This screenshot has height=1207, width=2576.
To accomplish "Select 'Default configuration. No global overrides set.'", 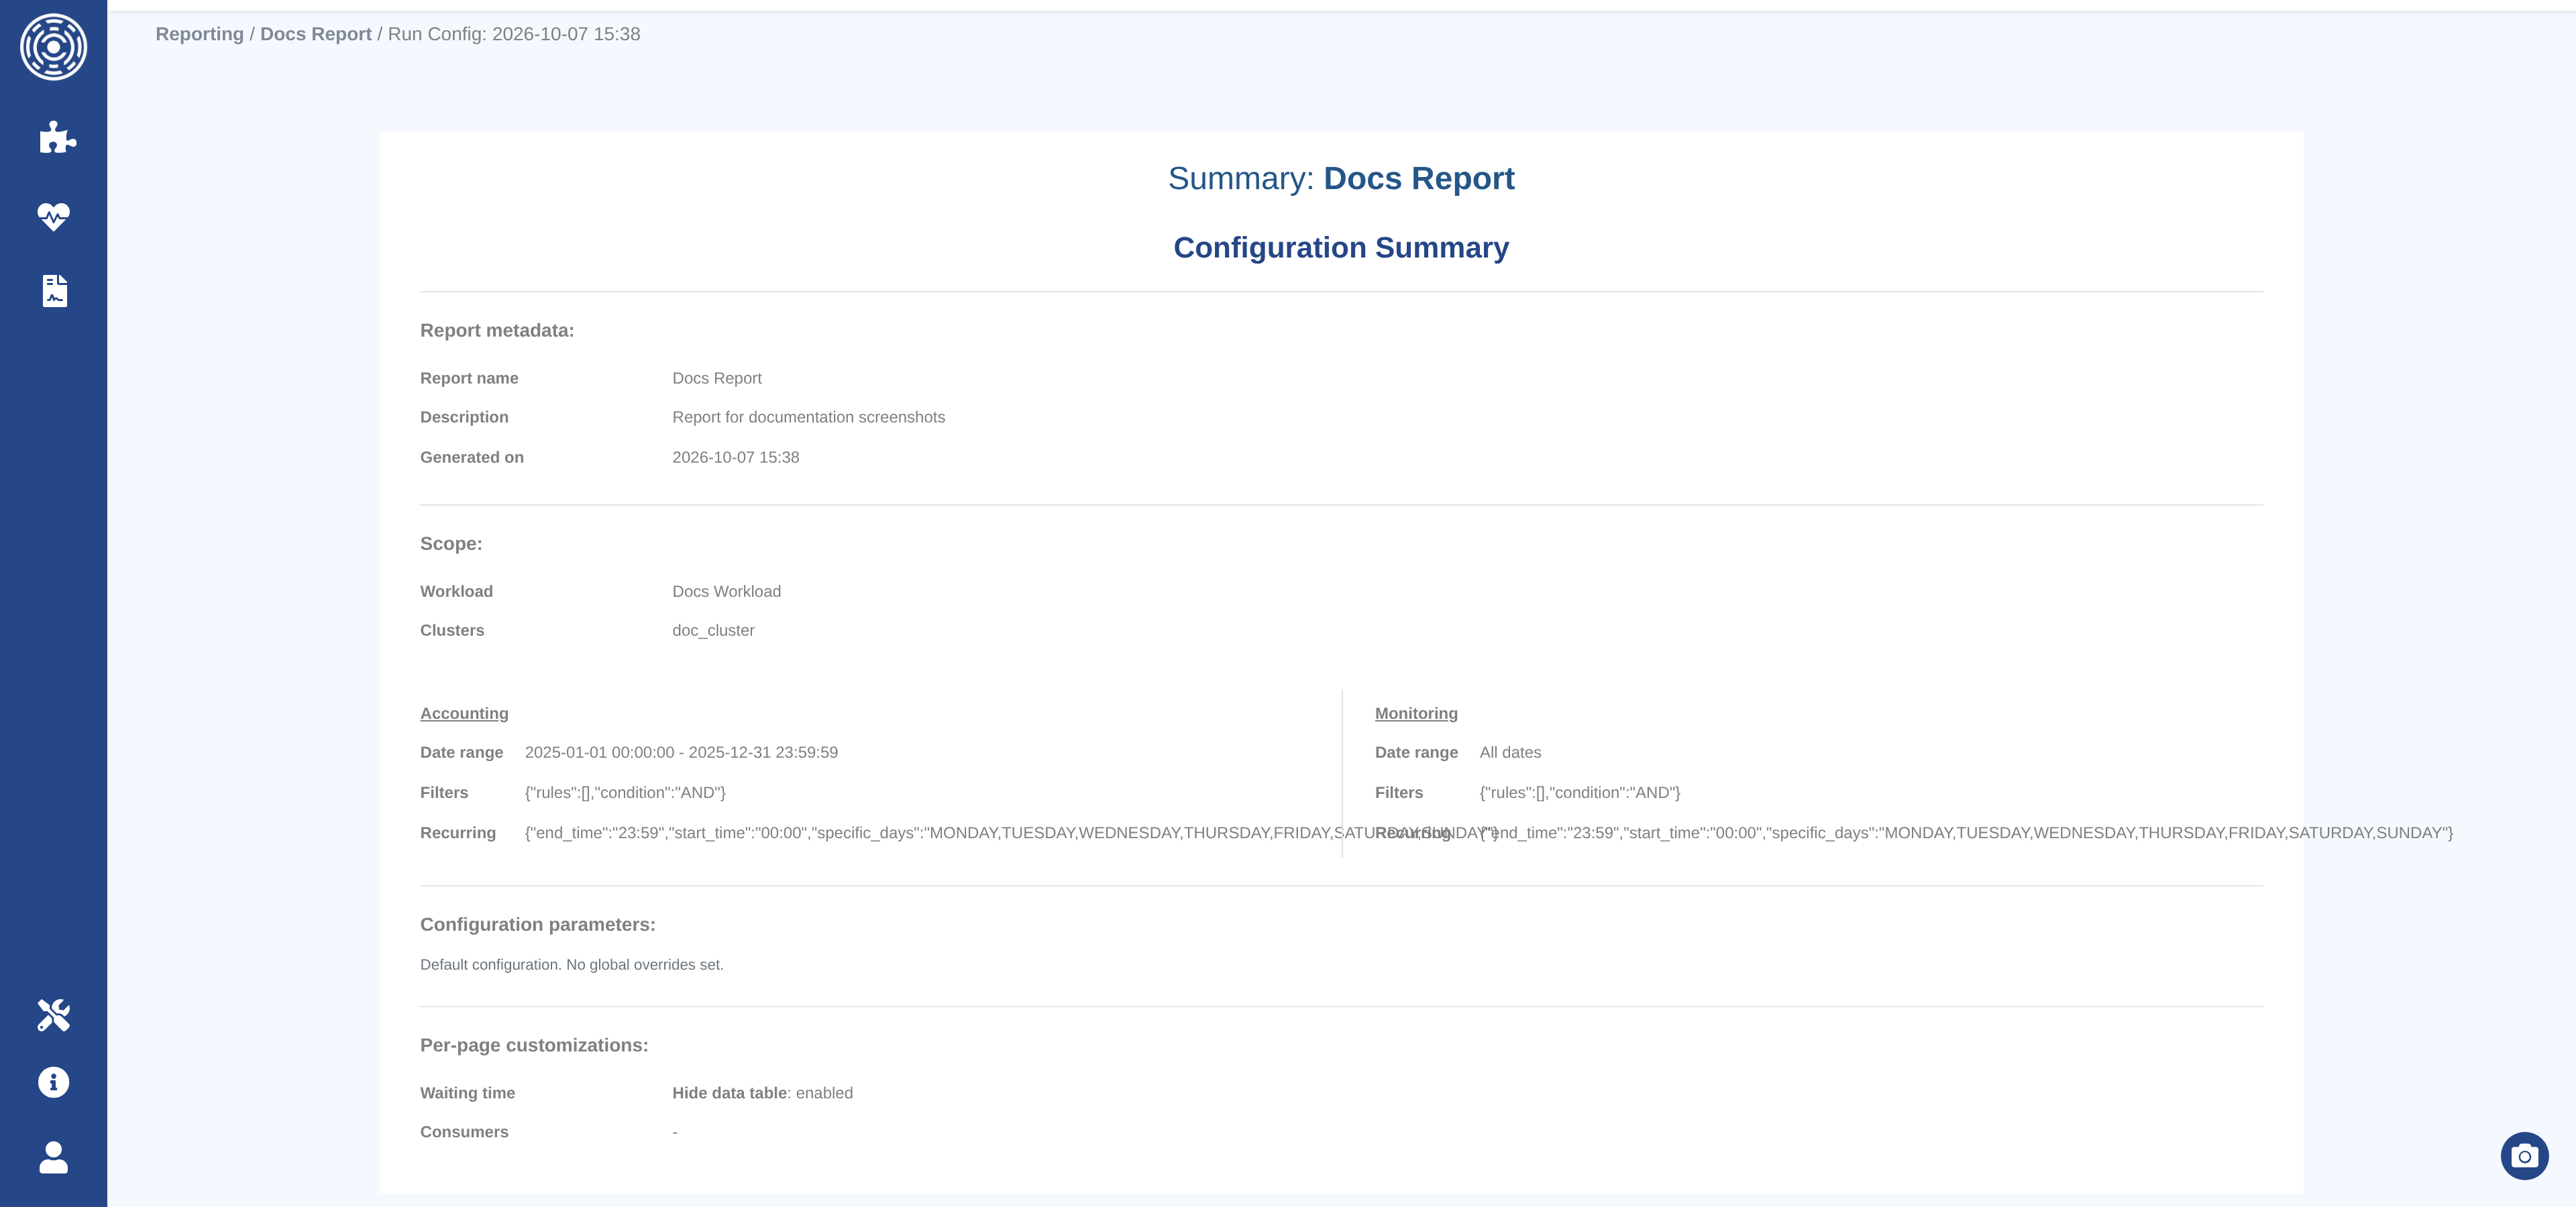I will pos(572,965).
